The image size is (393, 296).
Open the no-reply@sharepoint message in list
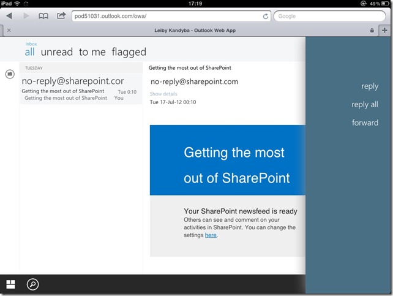coord(81,89)
